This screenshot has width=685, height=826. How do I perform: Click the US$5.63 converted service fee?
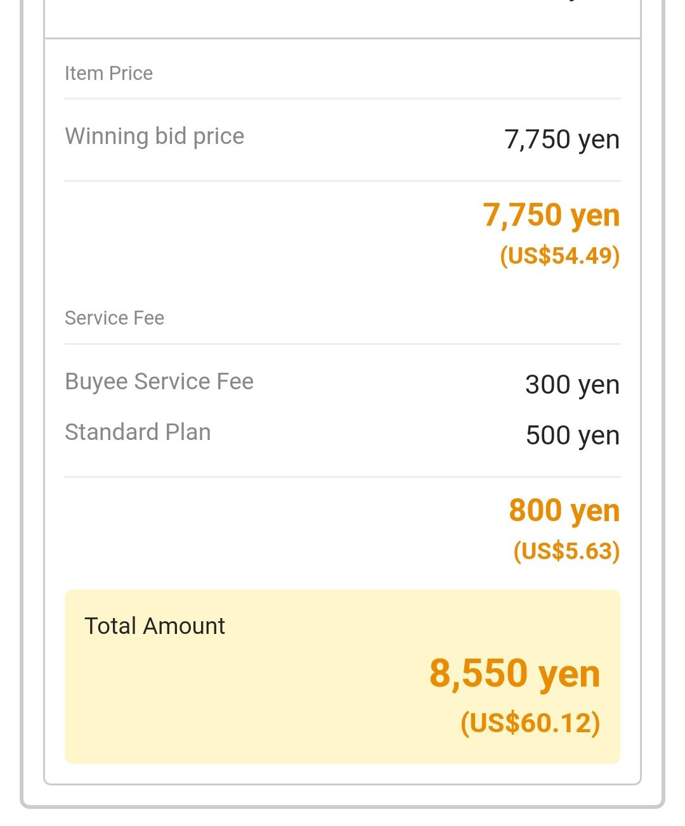566,551
